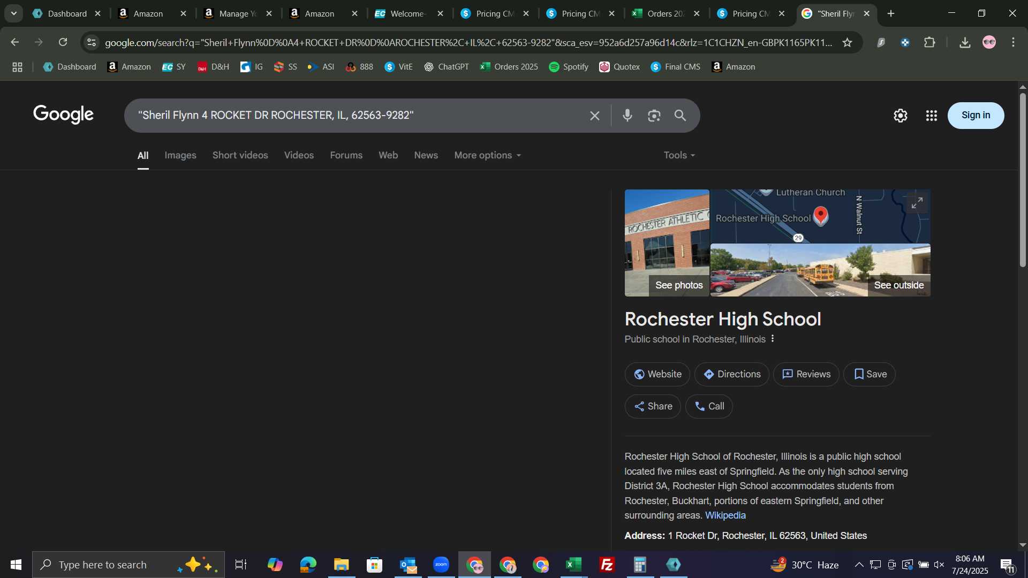1028x578 pixels.
Task: Open the bookmarks apps grid icon
Action: [17, 67]
